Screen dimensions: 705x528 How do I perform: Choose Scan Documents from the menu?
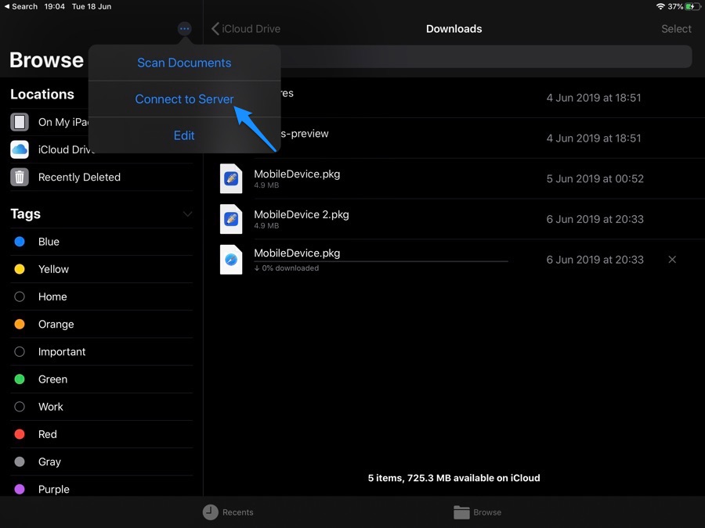184,63
